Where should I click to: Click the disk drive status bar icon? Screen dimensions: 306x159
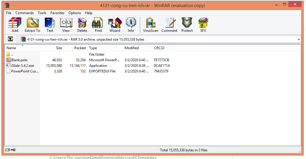pos(7,150)
